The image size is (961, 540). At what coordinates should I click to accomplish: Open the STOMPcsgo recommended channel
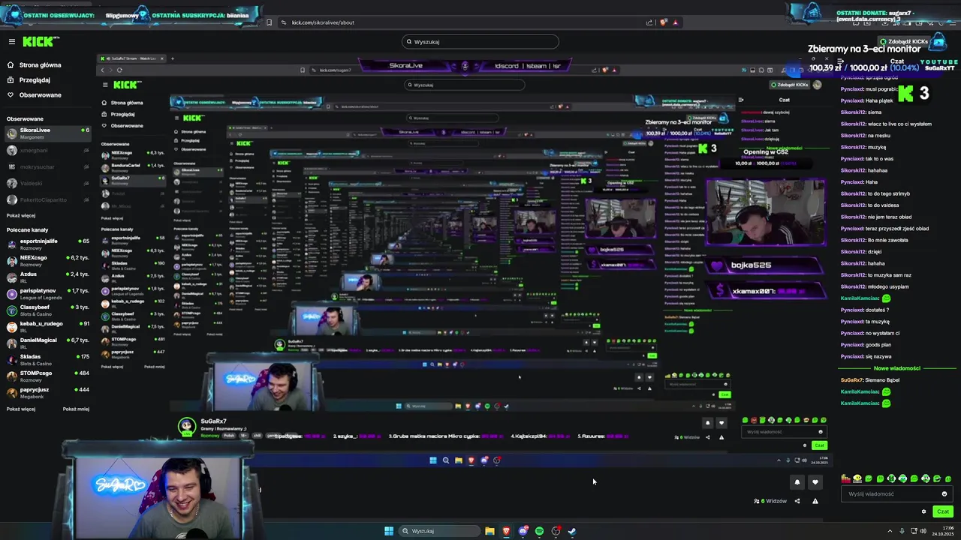pos(47,376)
